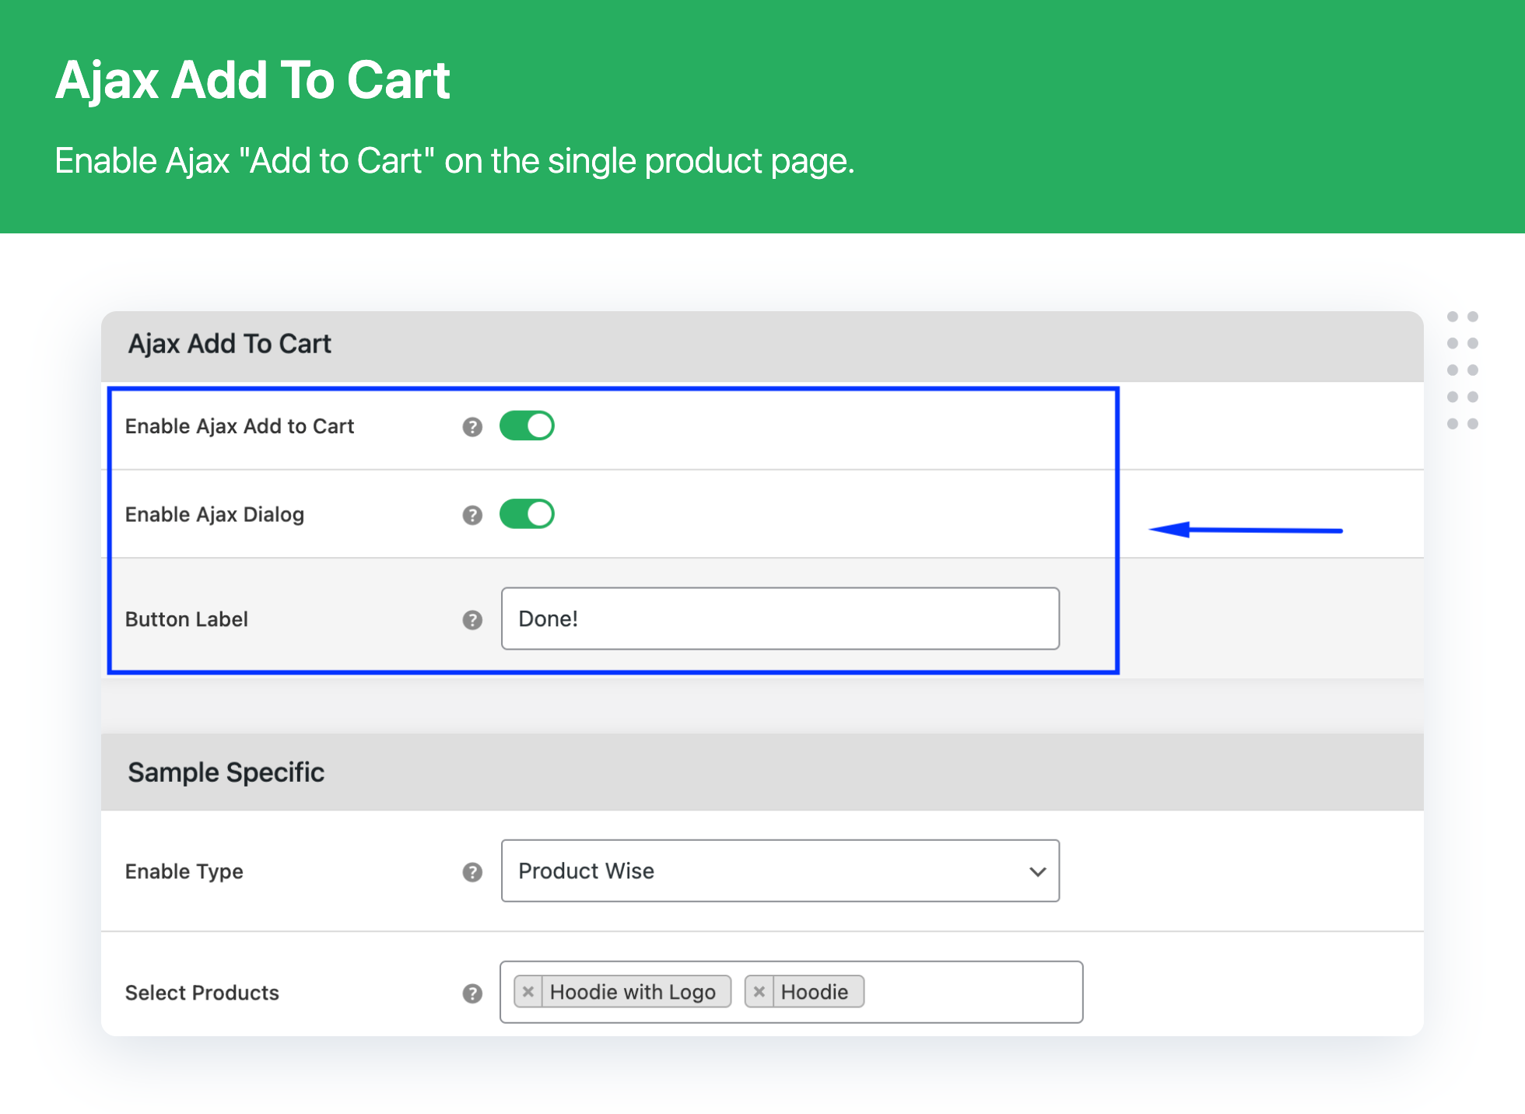Toggle the Enable Ajax Add to Cart switch

tap(527, 426)
